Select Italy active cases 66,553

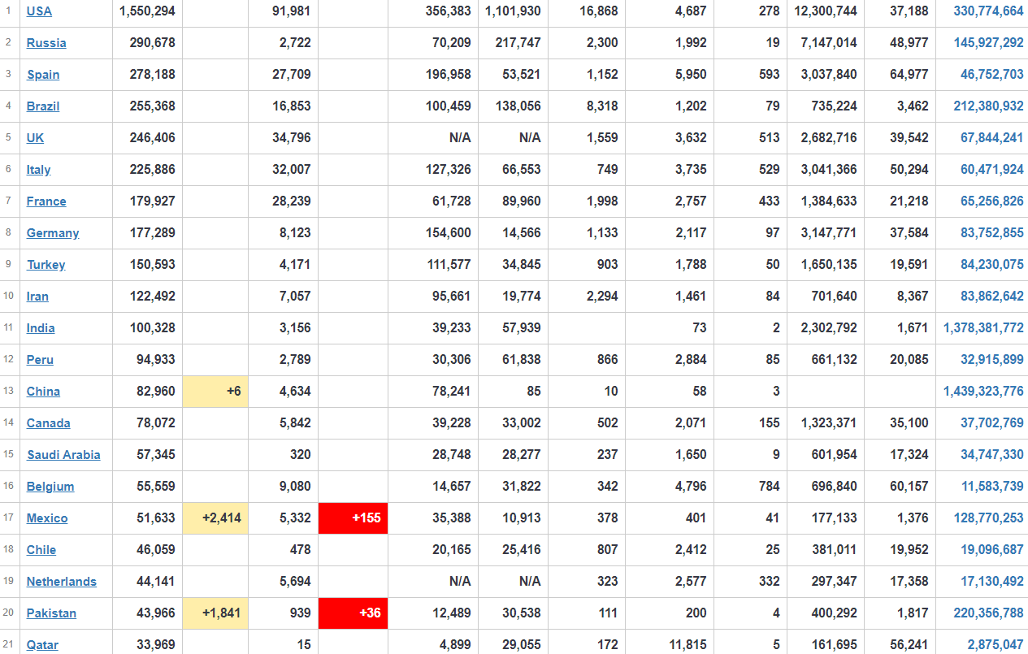tap(522, 170)
